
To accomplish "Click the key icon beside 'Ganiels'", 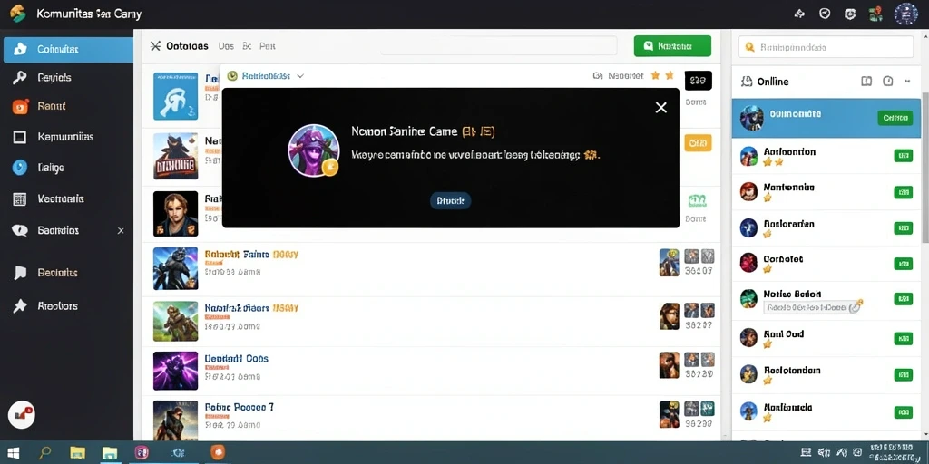I will 20,78.
